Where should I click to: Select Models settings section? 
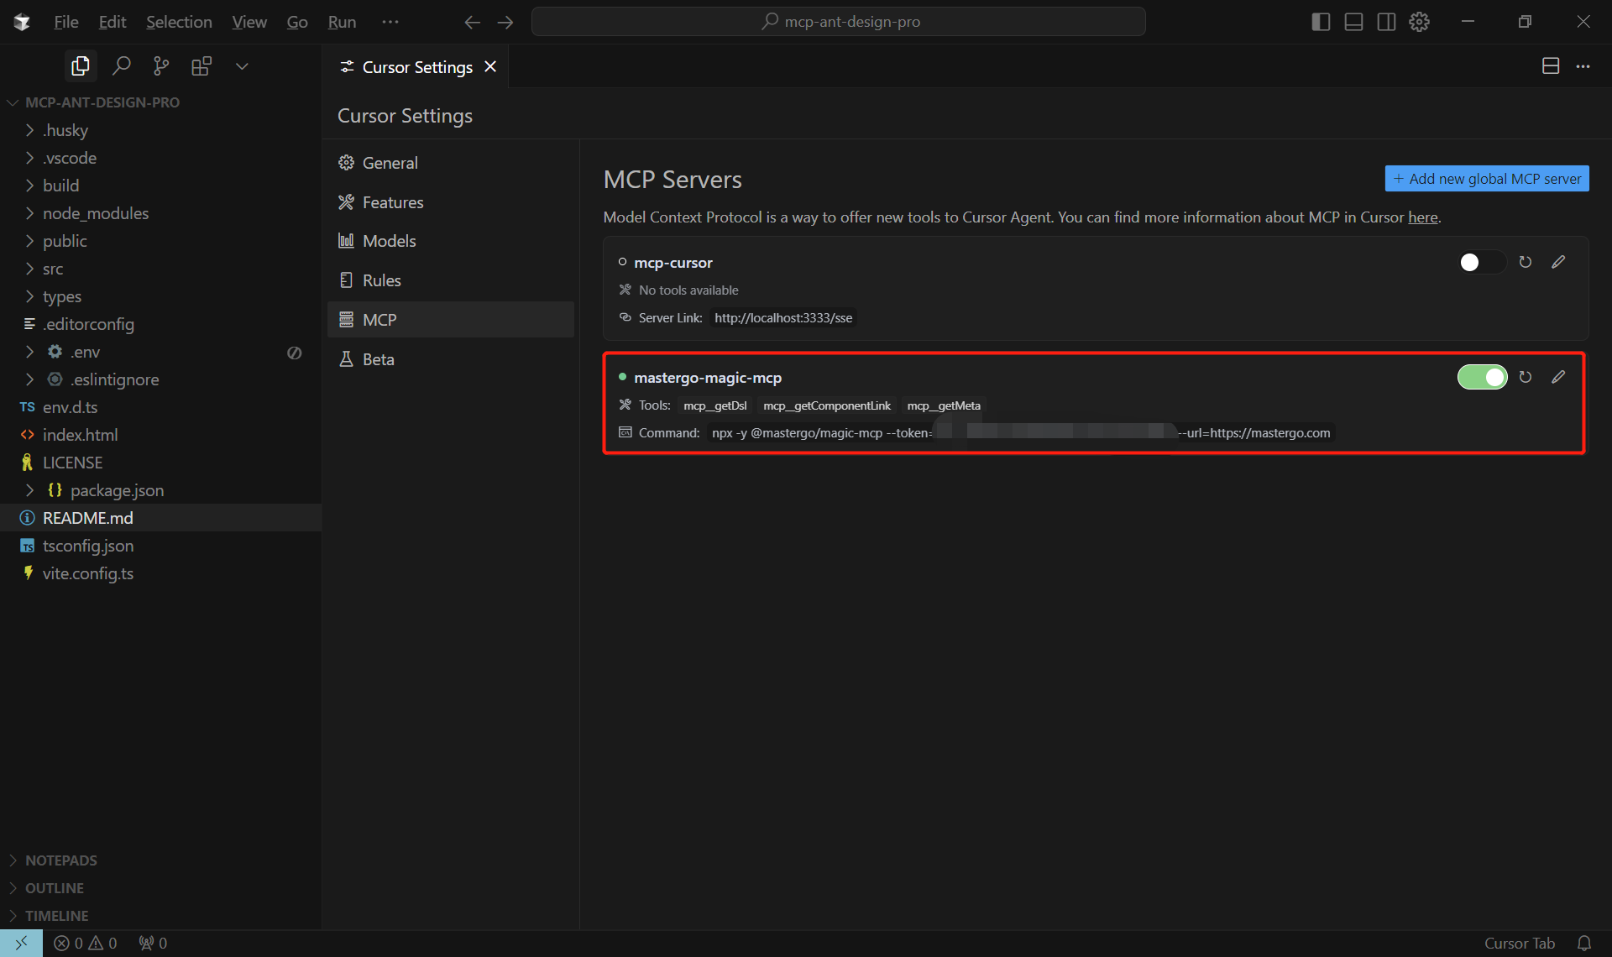click(451, 241)
